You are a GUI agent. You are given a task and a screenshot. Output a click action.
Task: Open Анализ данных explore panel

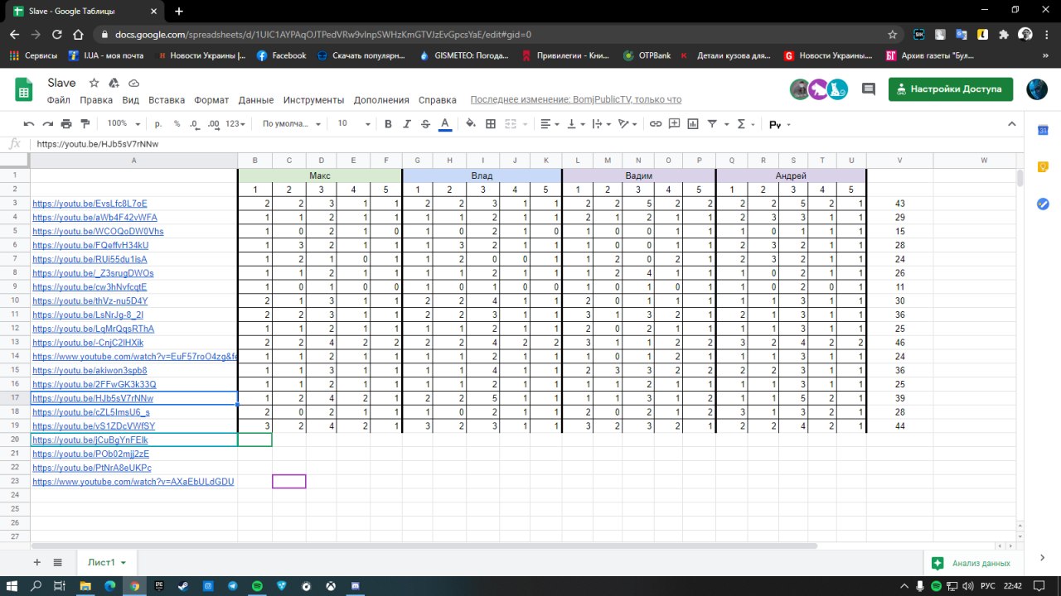[x=971, y=563]
